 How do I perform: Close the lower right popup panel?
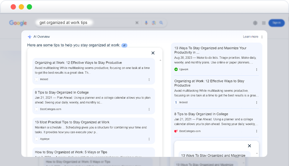[249, 146]
